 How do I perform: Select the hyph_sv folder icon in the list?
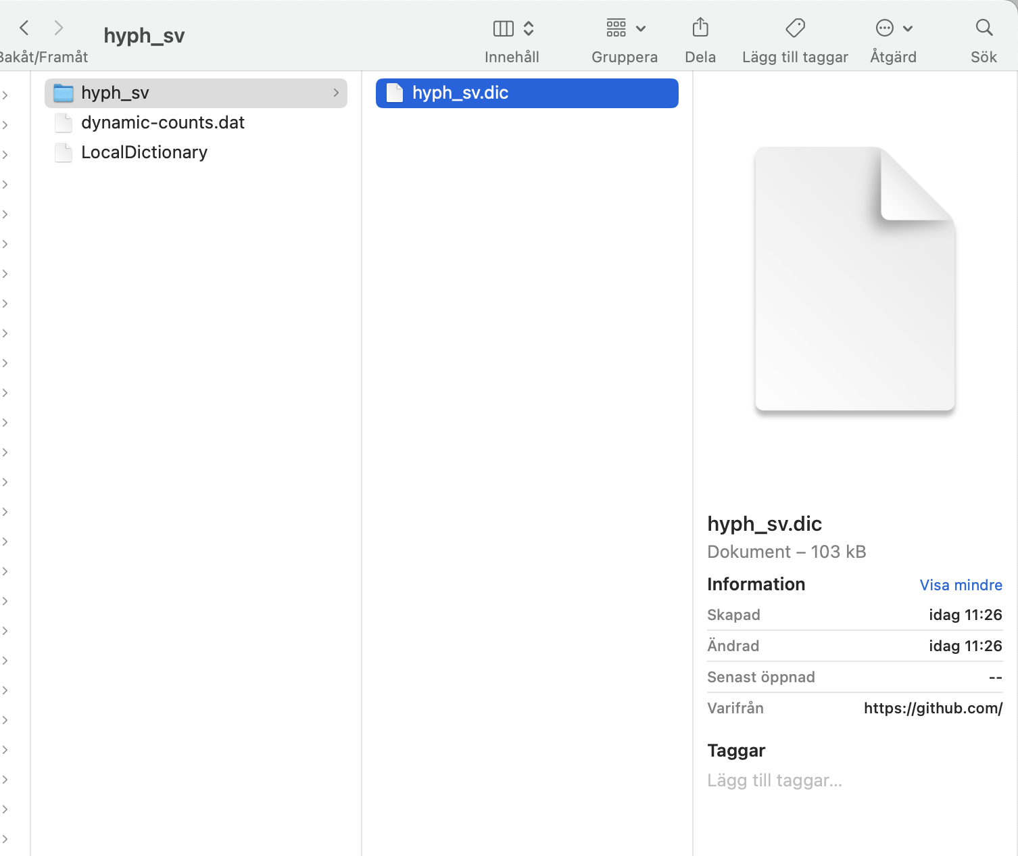63,93
